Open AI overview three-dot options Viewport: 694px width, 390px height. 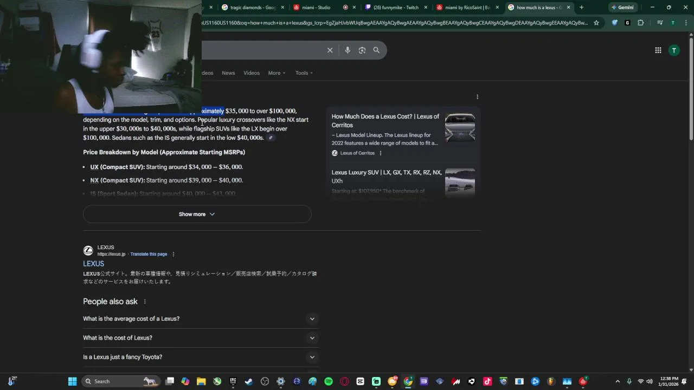[477, 97]
